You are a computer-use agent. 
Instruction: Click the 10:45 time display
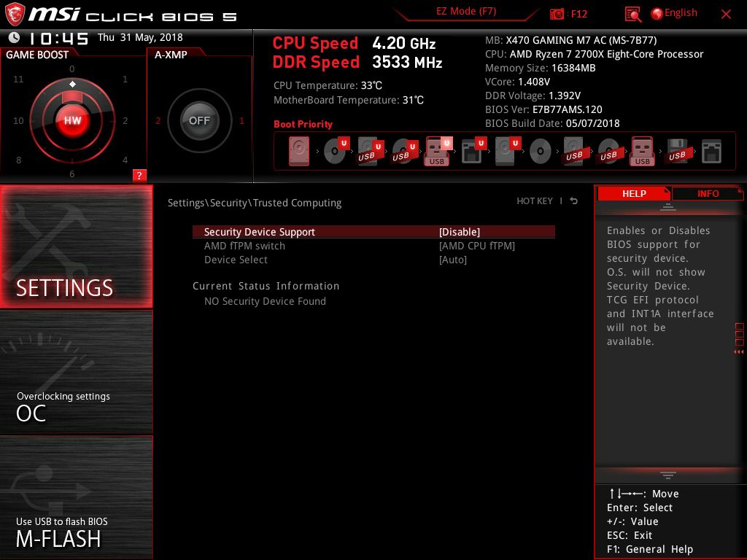click(x=58, y=38)
